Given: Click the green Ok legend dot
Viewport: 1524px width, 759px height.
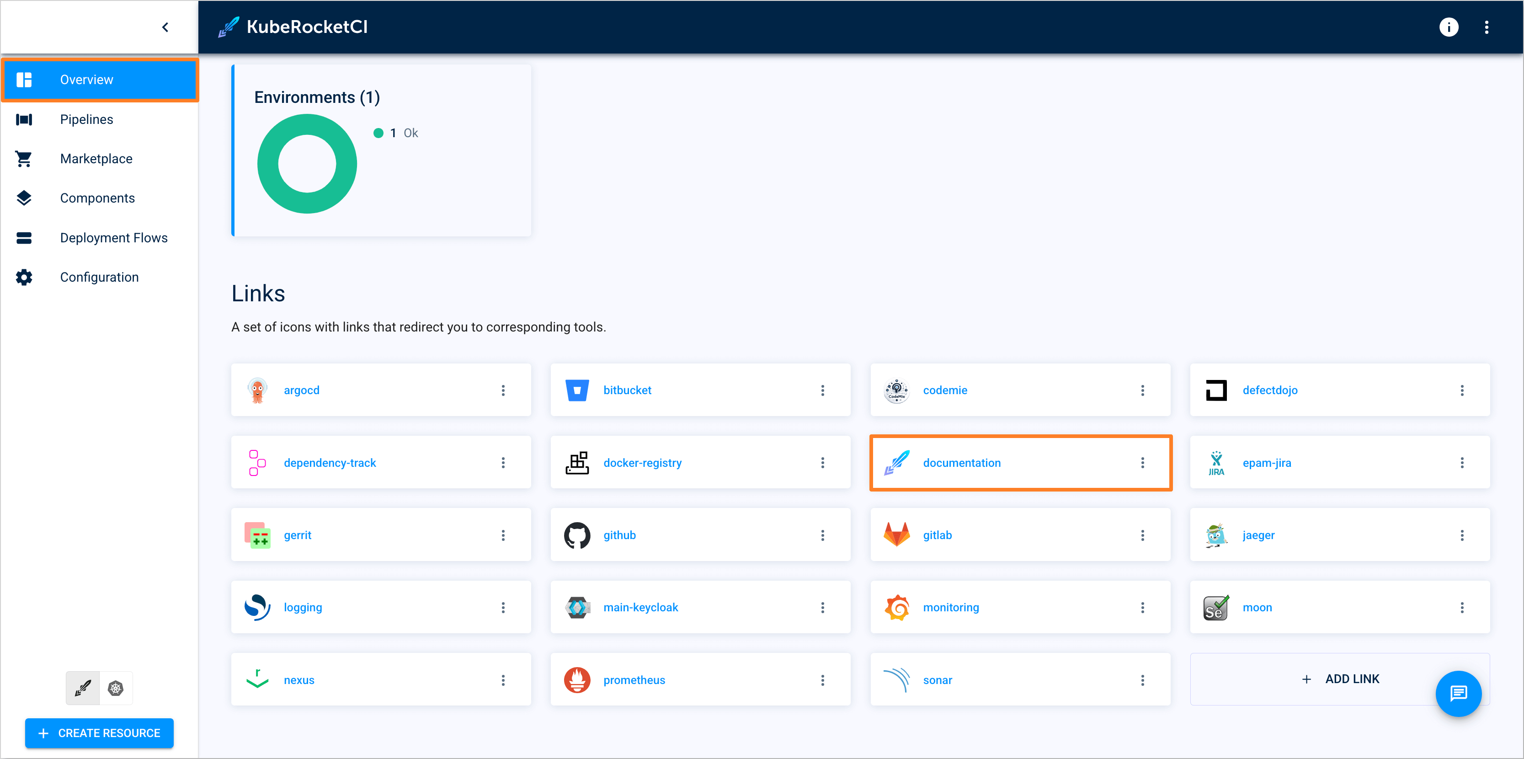Looking at the screenshot, I should (378, 133).
